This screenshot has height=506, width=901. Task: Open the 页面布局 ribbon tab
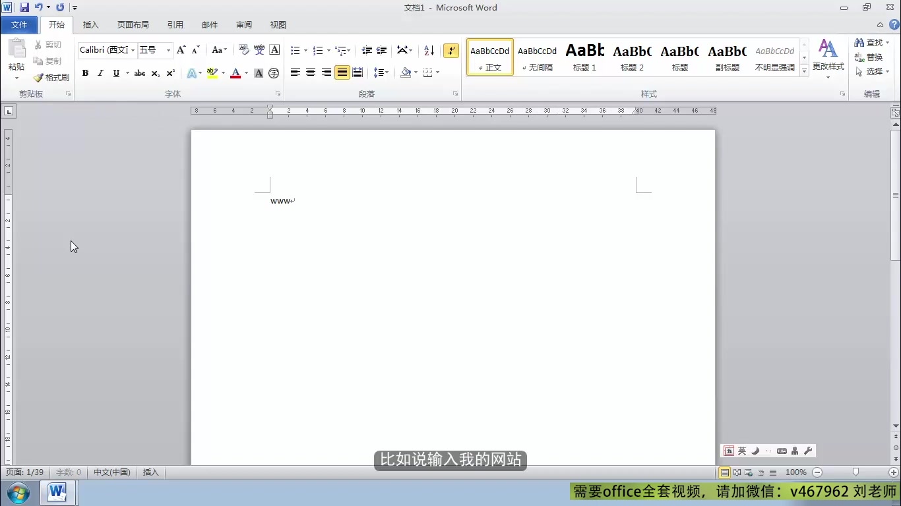133,24
